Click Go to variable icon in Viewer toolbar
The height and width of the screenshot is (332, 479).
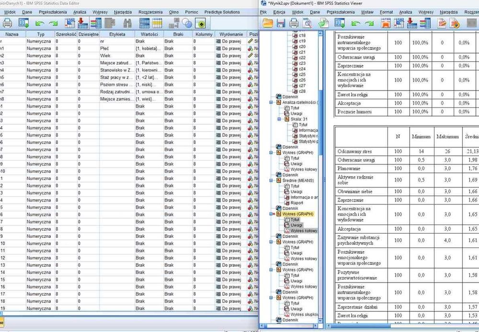click(x=412, y=23)
